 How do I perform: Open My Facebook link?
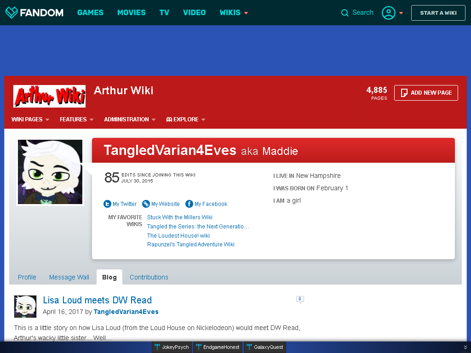click(211, 204)
